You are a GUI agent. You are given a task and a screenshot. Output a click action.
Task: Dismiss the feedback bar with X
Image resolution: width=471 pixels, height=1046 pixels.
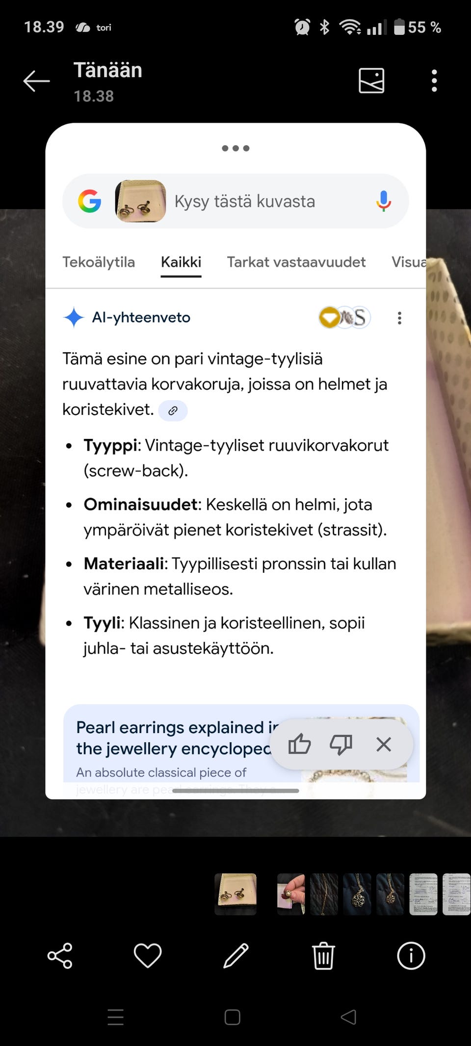coord(384,744)
